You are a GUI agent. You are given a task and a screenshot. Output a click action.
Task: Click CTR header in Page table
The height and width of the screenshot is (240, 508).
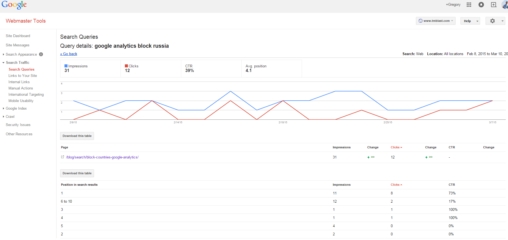click(x=452, y=147)
